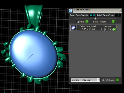Click the Total Gem Weight label

click(79, 15)
